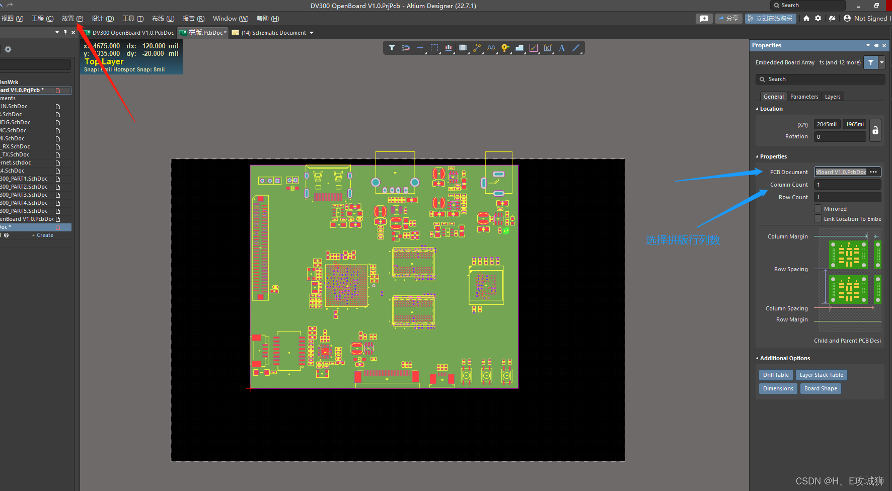The width and height of the screenshot is (892, 491).
Task: Close the Properties panel
Action: click(x=884, y=45)
